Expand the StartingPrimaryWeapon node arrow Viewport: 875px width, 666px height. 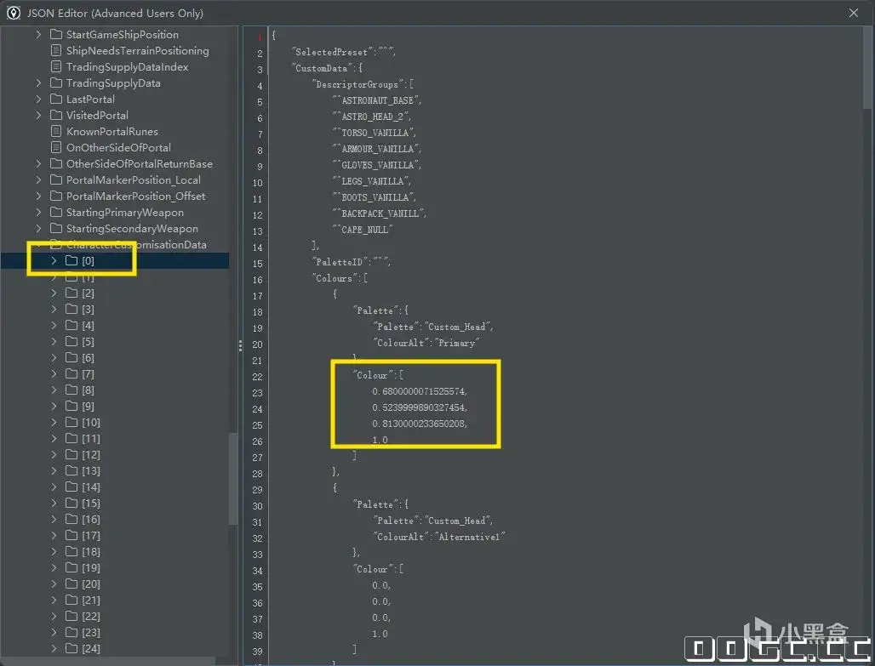point(38,213)
